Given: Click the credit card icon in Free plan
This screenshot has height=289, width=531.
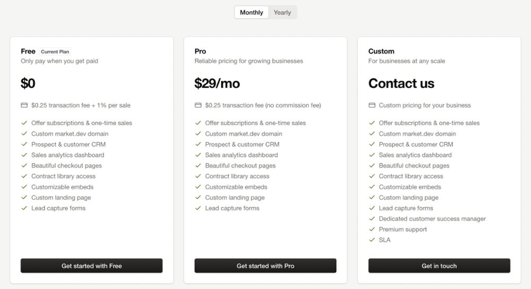Looking at the screenshot, I should (x=24, y=105).
